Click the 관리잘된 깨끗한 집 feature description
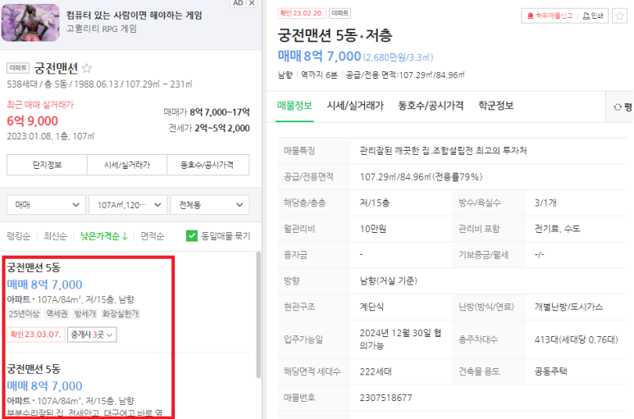Viewport: 634px width, 419px height. click(x=443, y=151)
